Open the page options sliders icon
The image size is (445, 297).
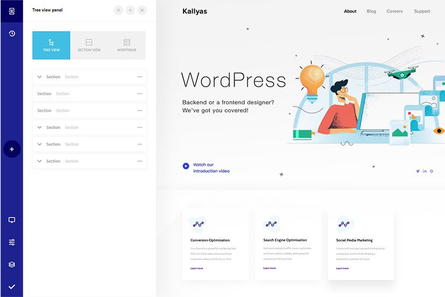(12, 242)
